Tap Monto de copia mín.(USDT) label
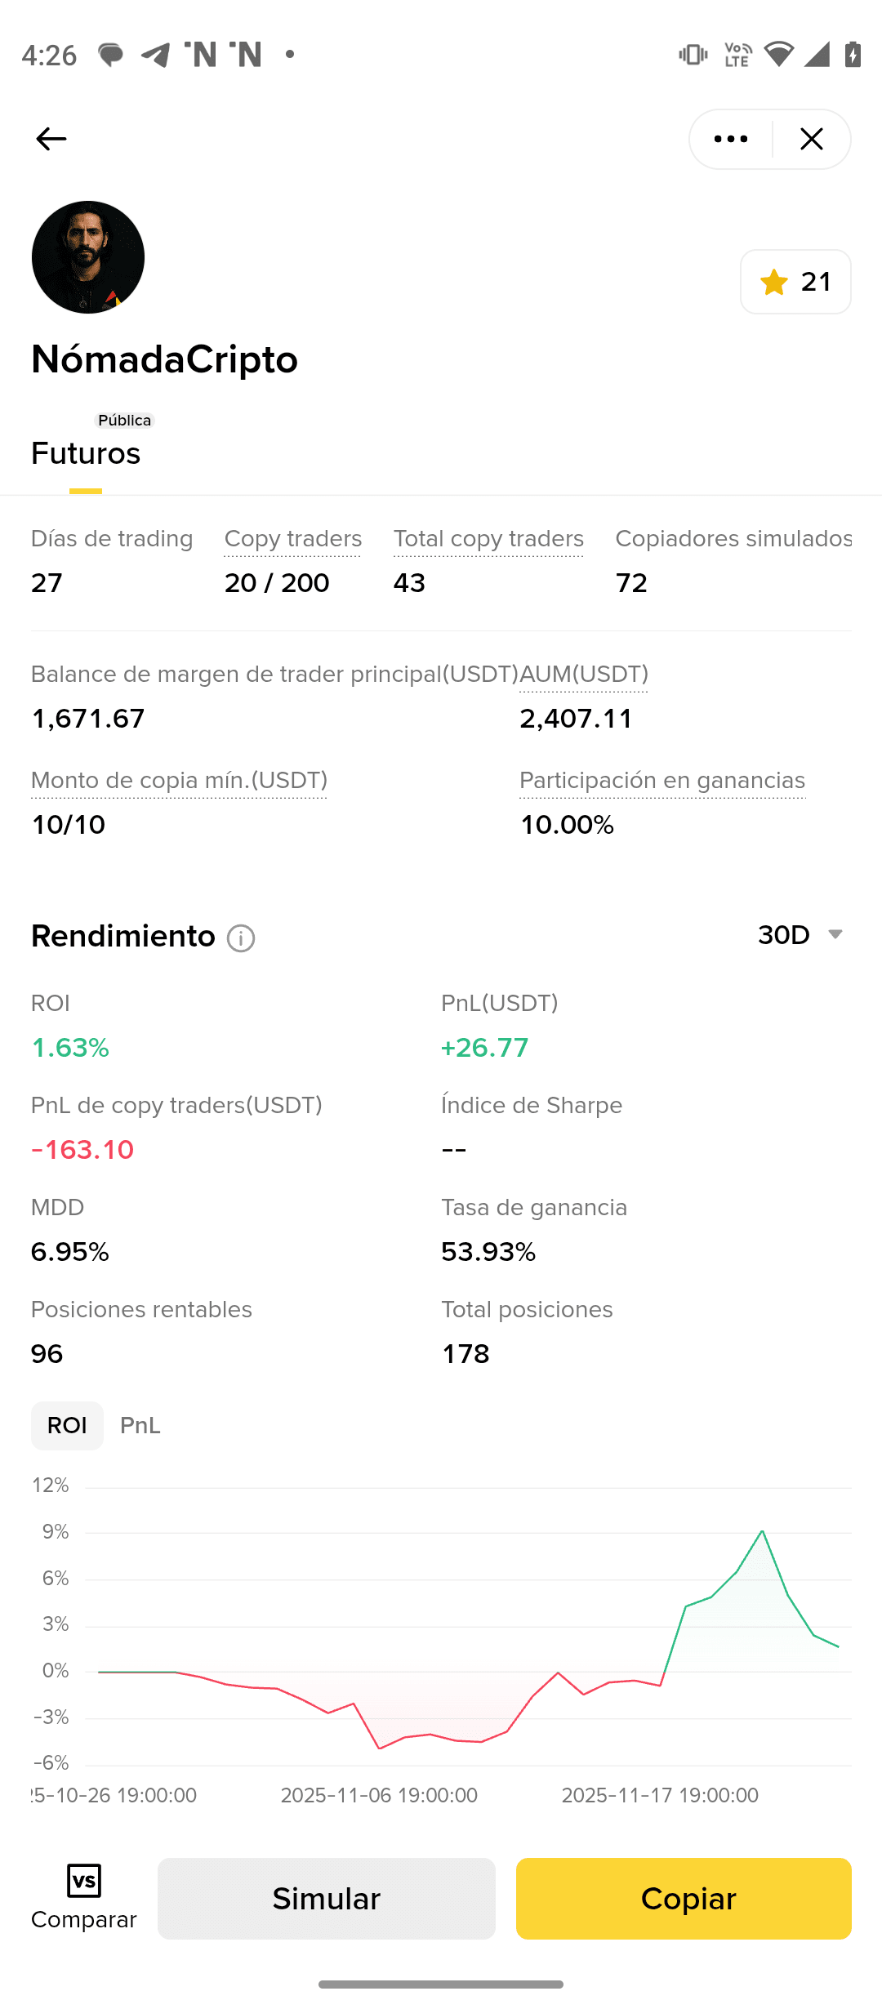Screen dimensions: 882x2009 [179, 781]
